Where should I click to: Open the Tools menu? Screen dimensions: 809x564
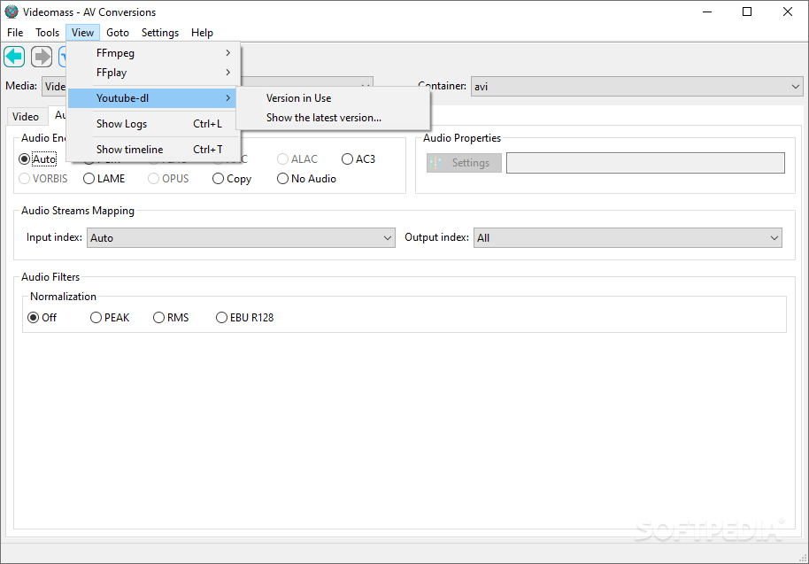[48, 33]
